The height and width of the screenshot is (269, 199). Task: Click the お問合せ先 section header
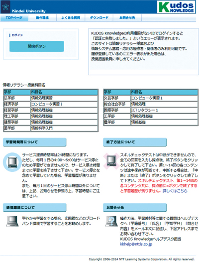[135, 208]
